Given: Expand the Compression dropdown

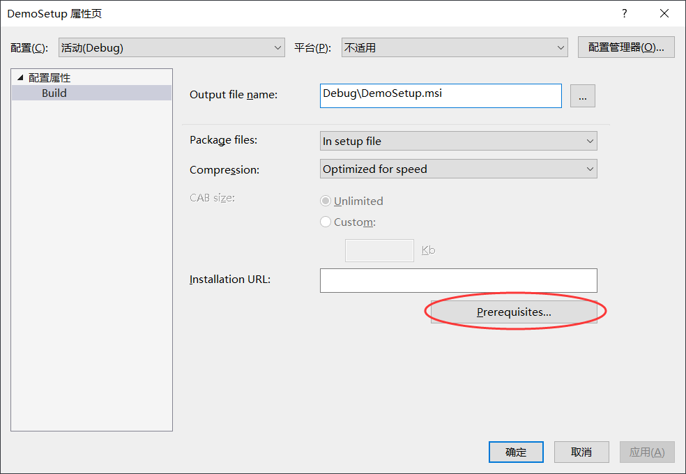Looking at the screenshot, I should [x=458, y=169].
